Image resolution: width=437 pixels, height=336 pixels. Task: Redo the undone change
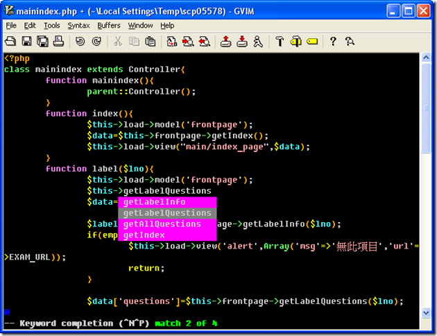96,42
